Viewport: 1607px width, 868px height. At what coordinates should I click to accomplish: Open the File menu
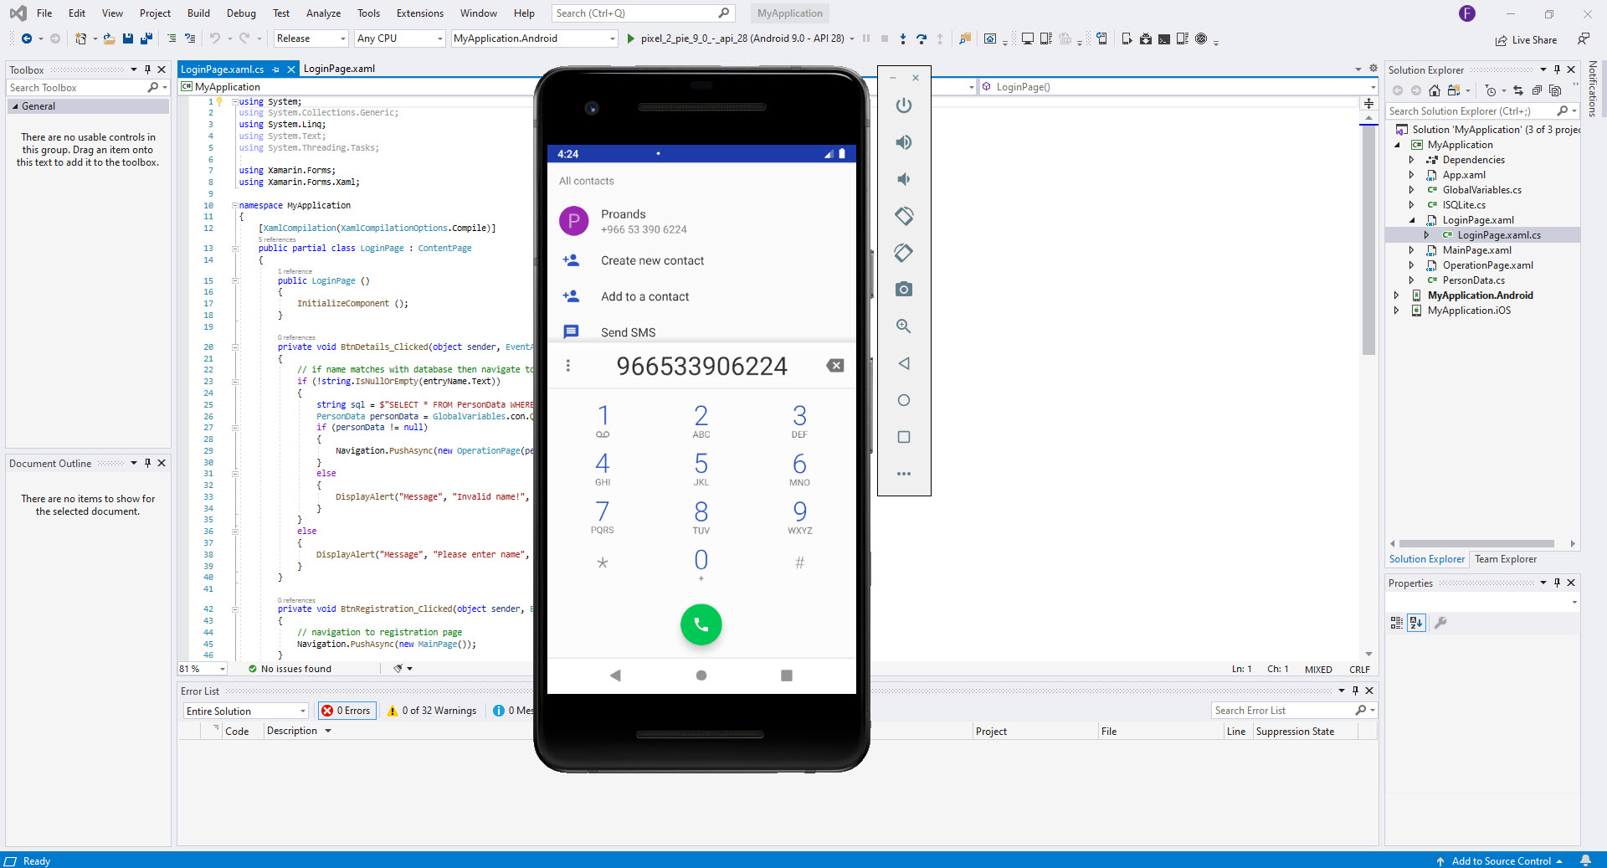[x=44, y=13]
